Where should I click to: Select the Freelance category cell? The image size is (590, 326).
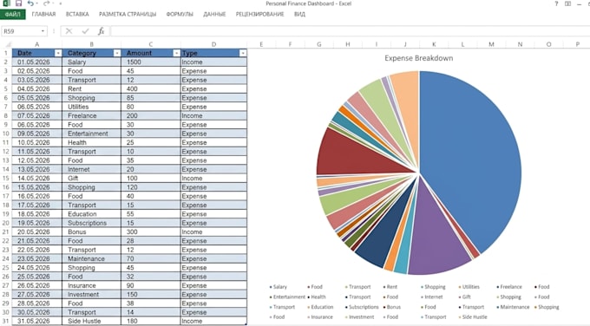91,116
